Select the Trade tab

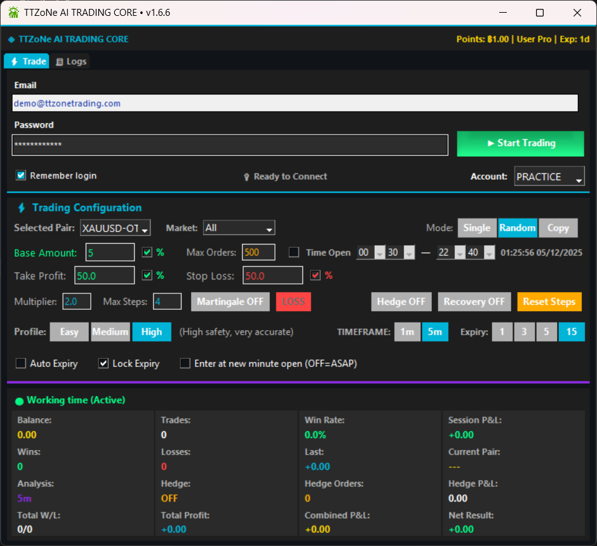(x=26, y=61)
